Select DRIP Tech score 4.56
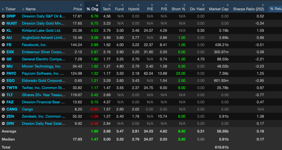Viewport: 282px width, 150px height. pos(107,16)
